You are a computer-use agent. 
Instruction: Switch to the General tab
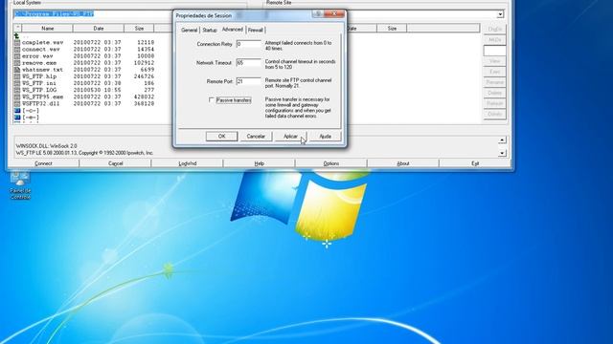tap(190, 30)
